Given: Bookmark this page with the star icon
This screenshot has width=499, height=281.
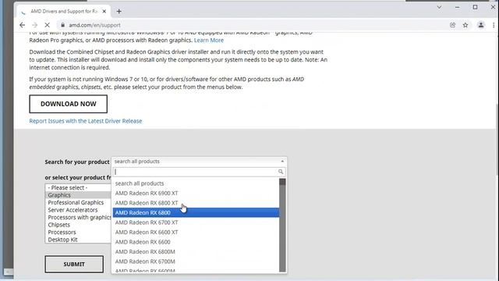Looking at the screenshot, I should pos(465,25).
